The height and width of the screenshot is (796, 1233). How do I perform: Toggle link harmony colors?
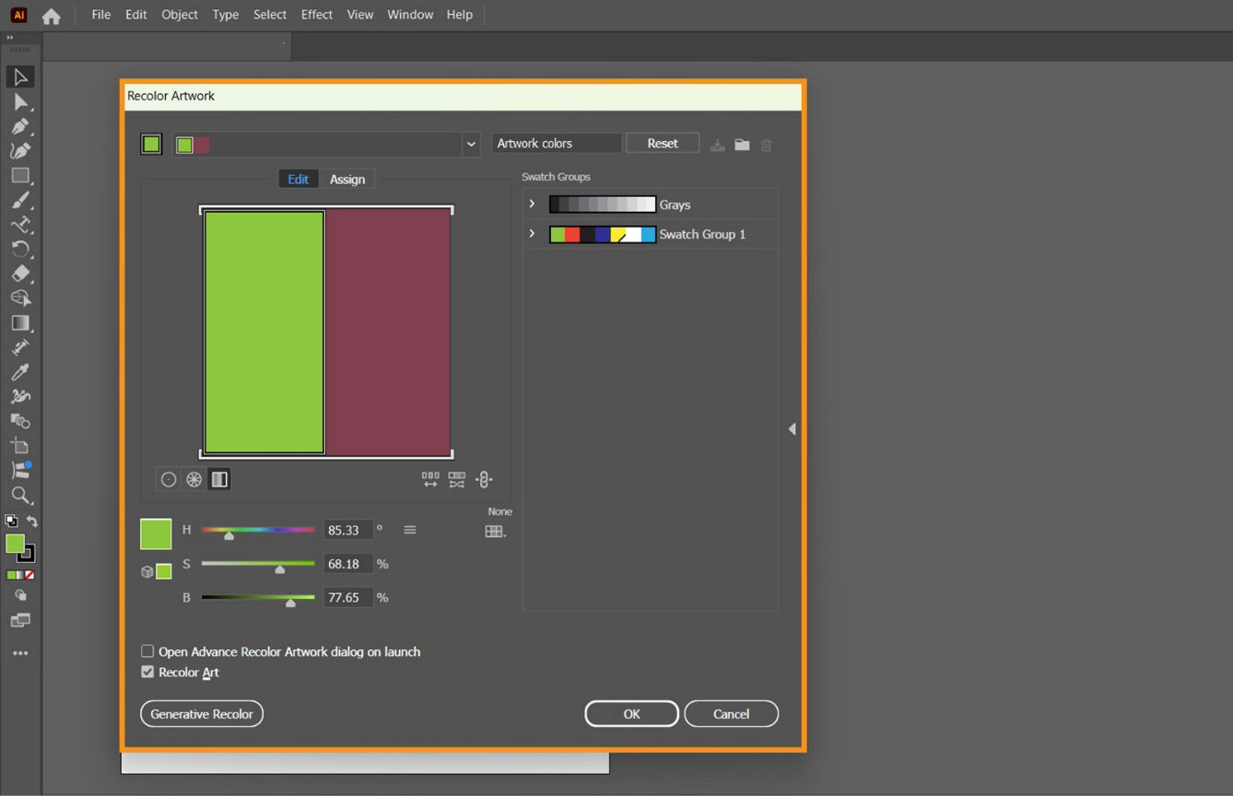[x=483, y=479]
